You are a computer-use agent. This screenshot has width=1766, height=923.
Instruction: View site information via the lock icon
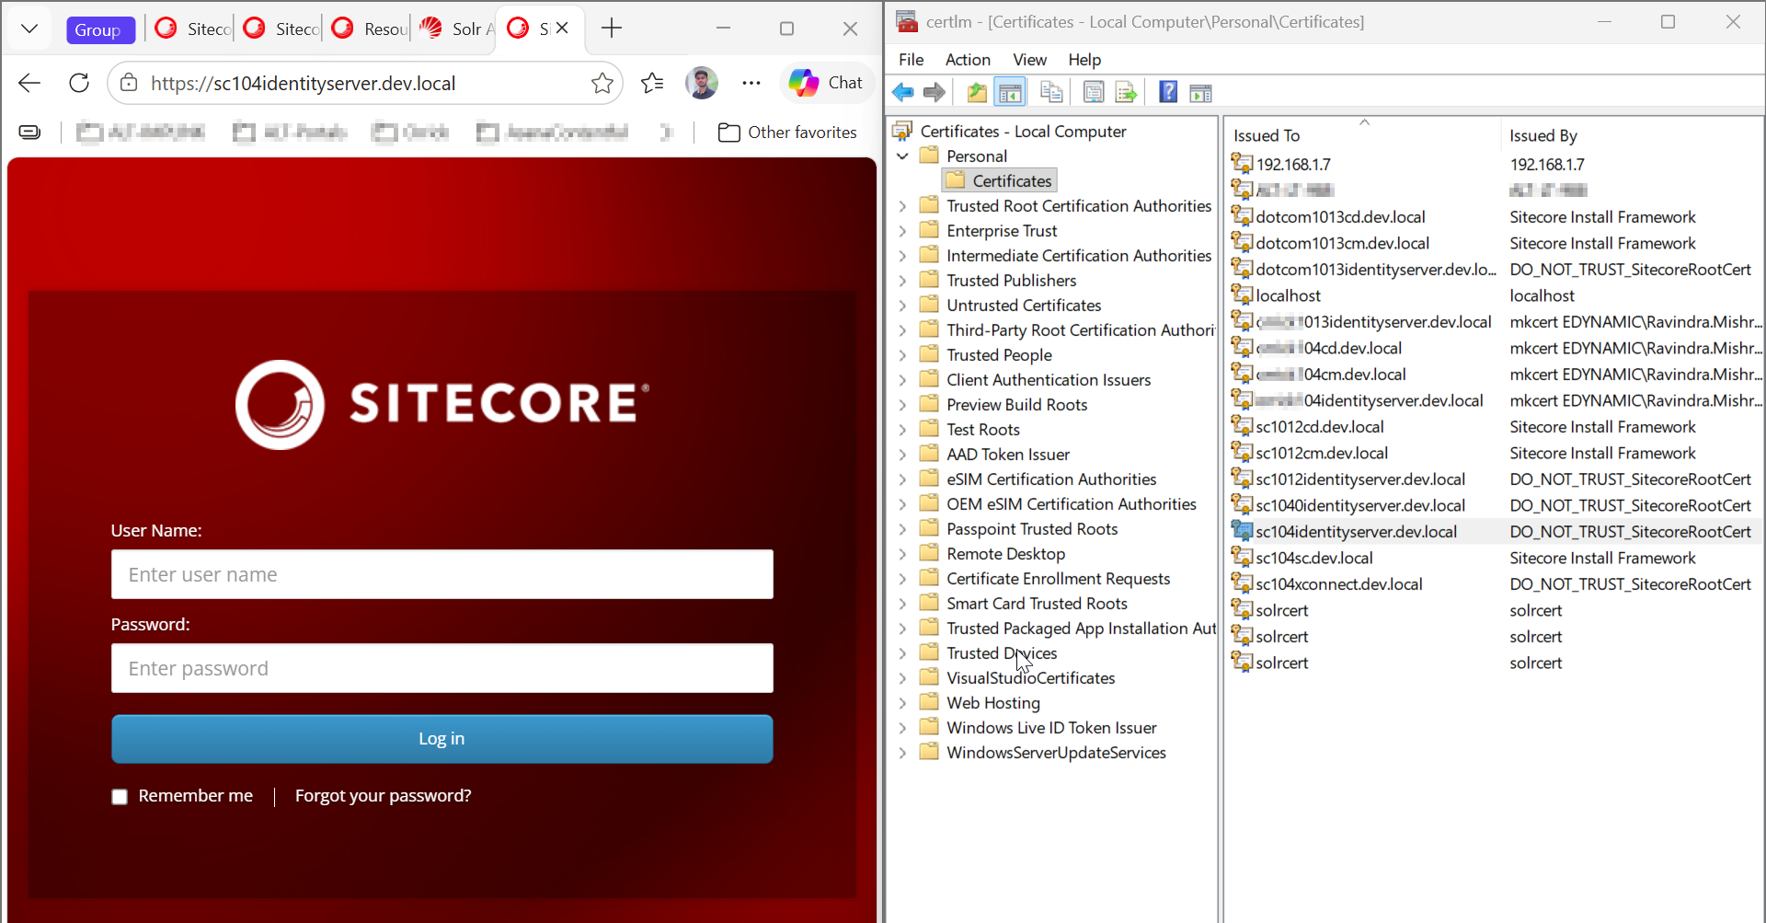coord(130,83)
